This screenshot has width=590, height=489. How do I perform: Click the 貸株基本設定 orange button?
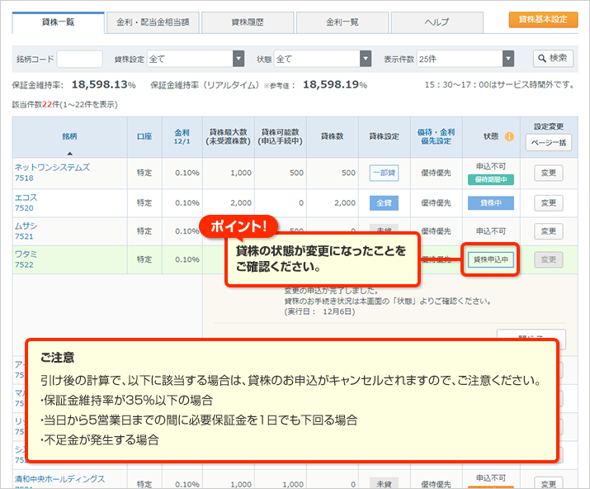(x=543, y=19)
